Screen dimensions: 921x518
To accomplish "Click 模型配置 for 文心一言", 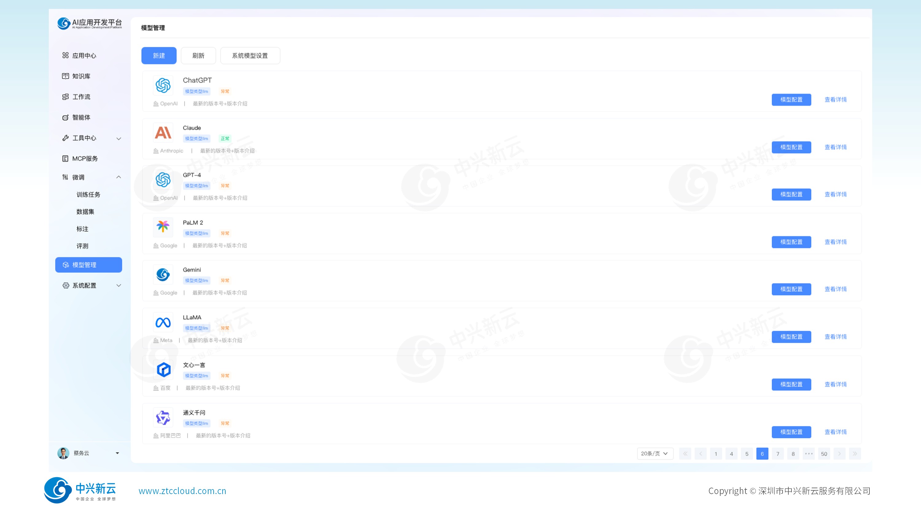I will pos(791,384).
